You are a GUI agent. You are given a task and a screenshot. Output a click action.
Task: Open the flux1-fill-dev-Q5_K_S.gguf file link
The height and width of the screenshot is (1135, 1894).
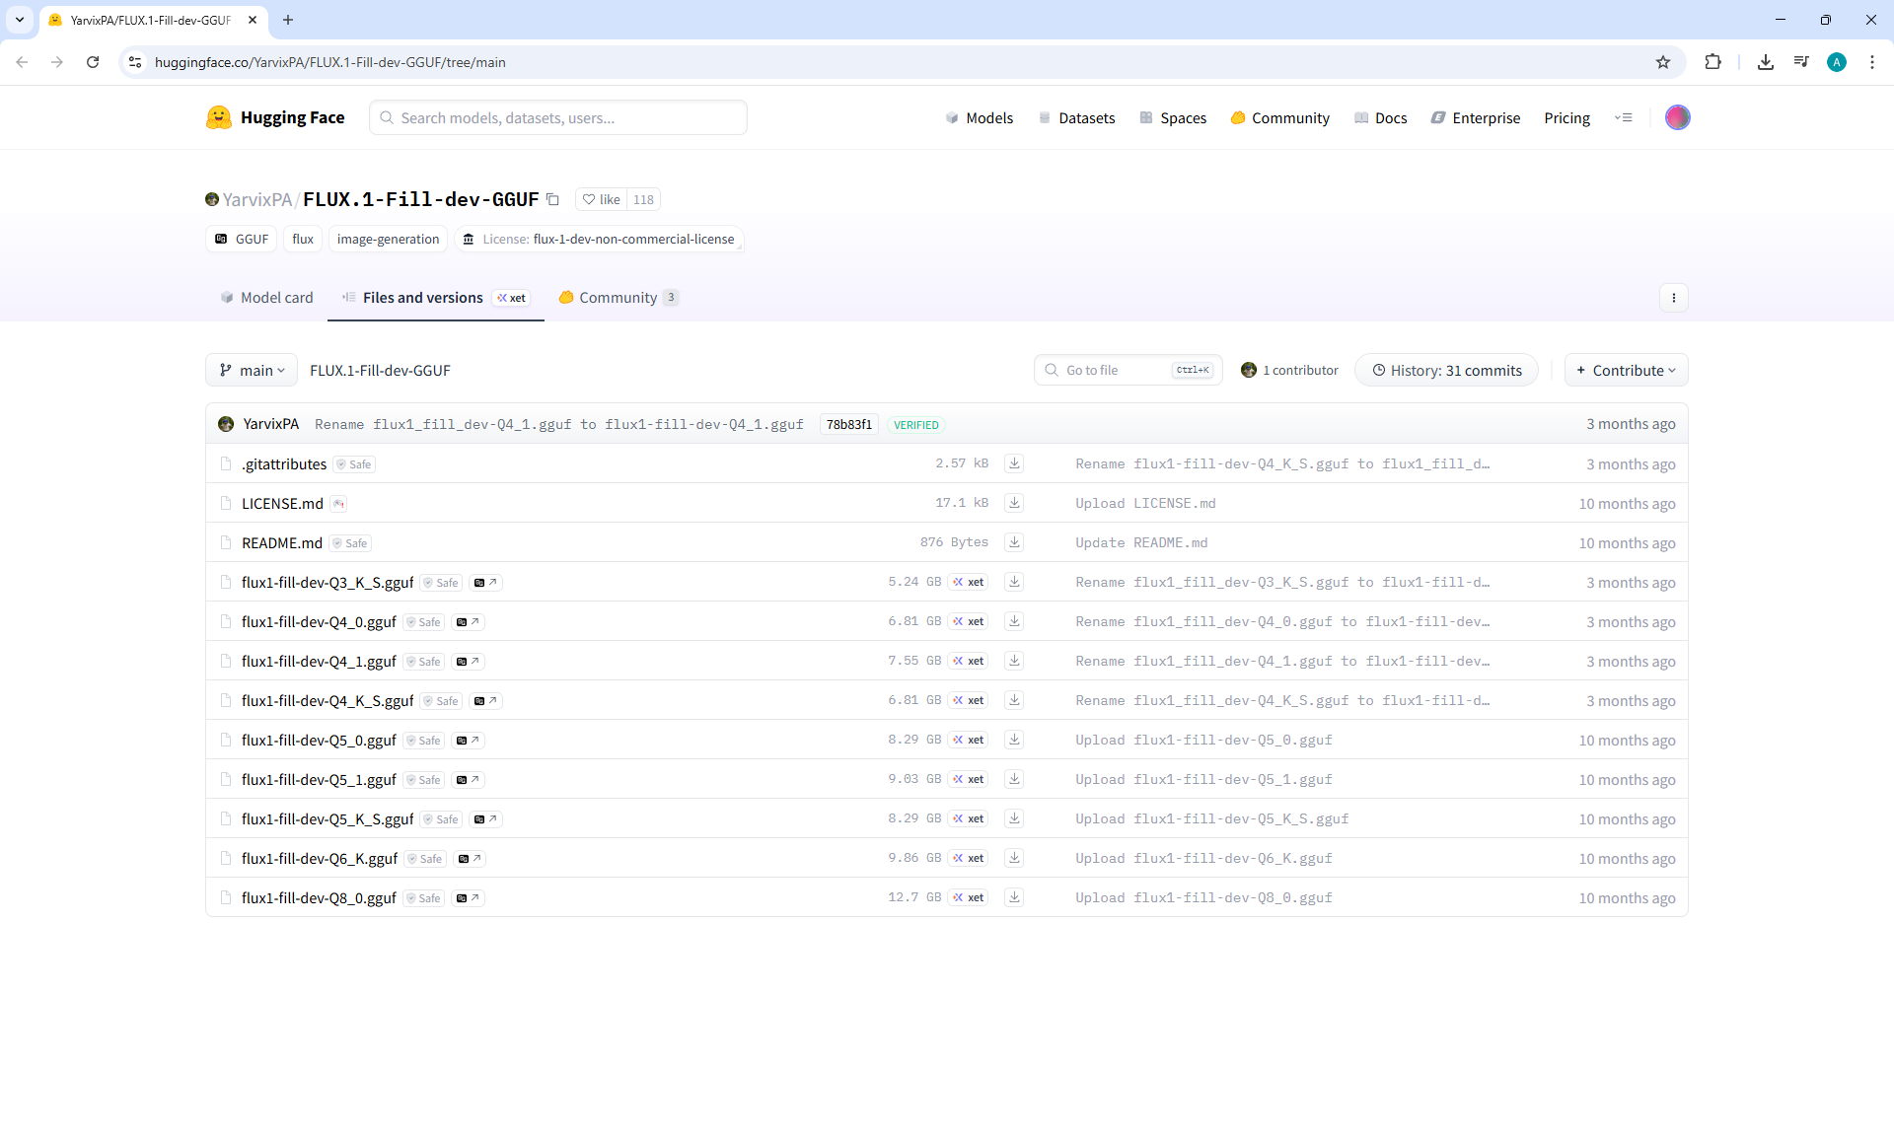coord(328,819)
